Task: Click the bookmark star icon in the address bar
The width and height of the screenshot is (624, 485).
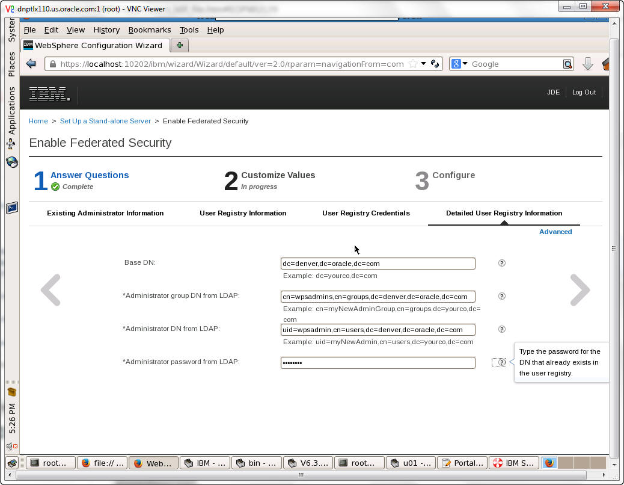Action: pyautogui.click(x=413, y=64)
